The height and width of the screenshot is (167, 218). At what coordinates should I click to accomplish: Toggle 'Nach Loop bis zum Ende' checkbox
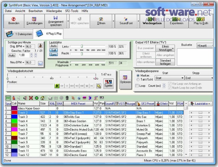pos(170,88)
